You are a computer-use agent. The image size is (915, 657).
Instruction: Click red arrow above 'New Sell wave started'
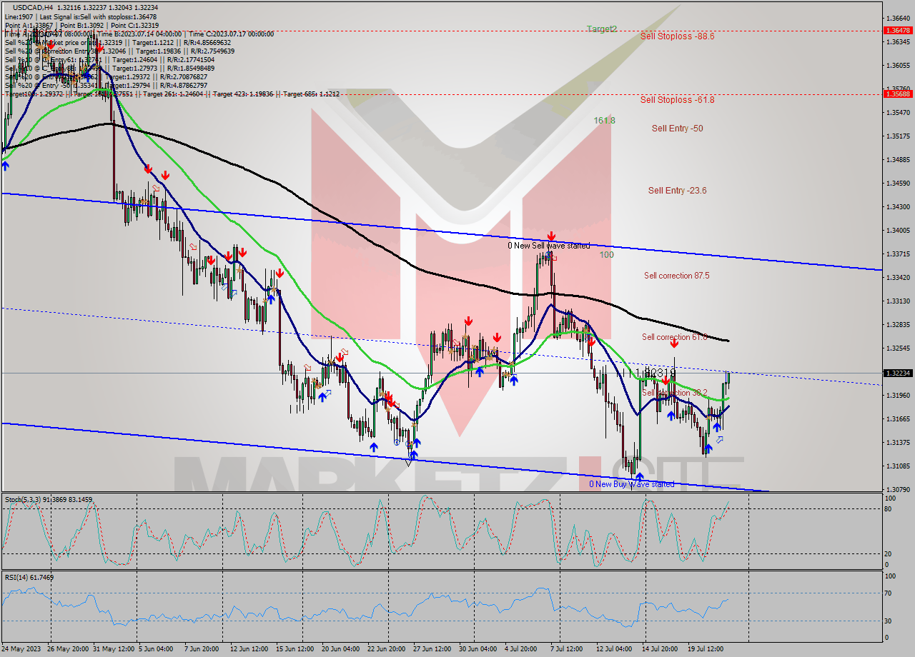pyautogui.click(x=551, y=236)
